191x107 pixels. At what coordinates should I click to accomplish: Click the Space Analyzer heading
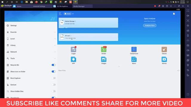(150, 18)
